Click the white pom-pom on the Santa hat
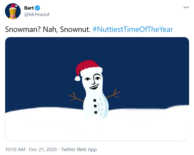The height and width of the screenshot is (155, 194). [x=78, y=78]
